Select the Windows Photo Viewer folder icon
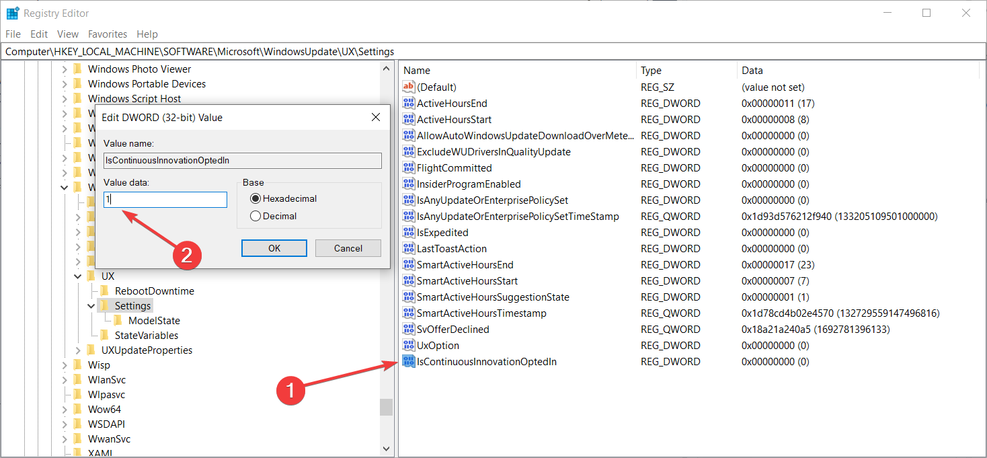The width and height of the screenshot is (987, 458). point(77,69)
